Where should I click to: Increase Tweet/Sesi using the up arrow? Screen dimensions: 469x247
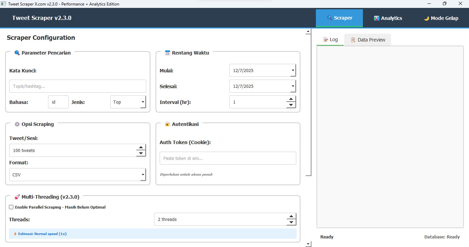pos(141,148)
